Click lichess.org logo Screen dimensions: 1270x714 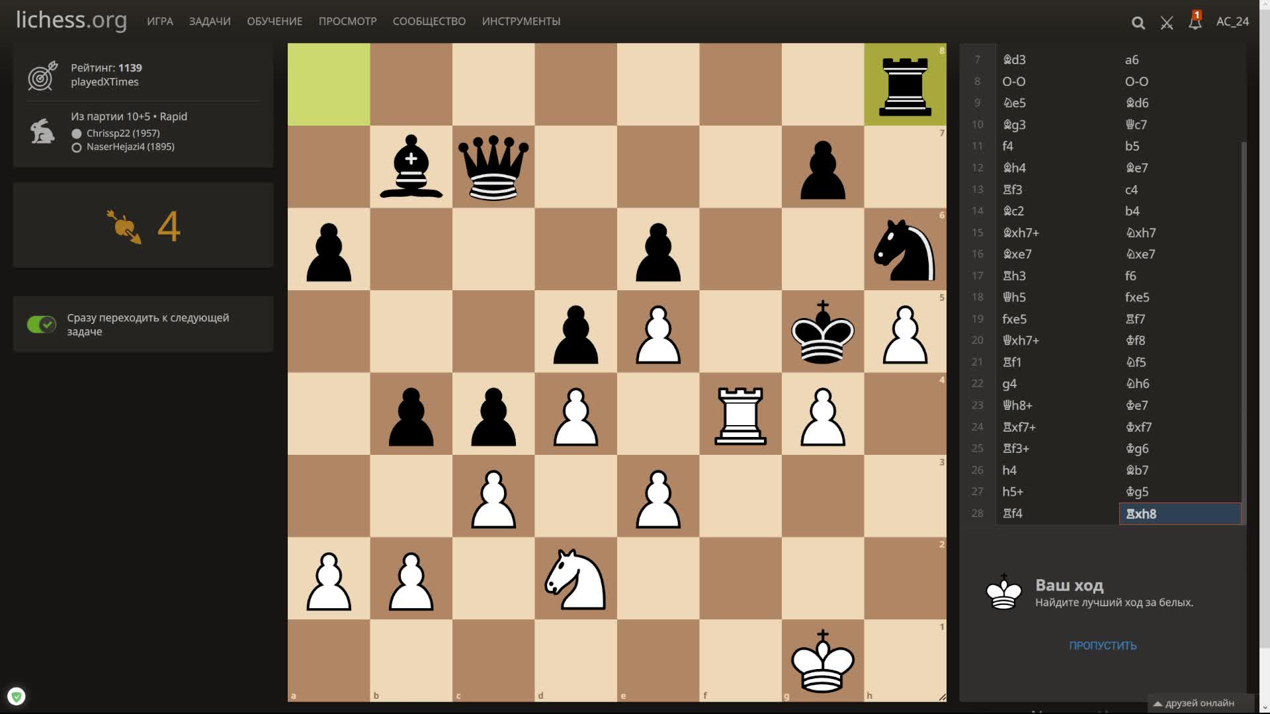pos(71,20)
